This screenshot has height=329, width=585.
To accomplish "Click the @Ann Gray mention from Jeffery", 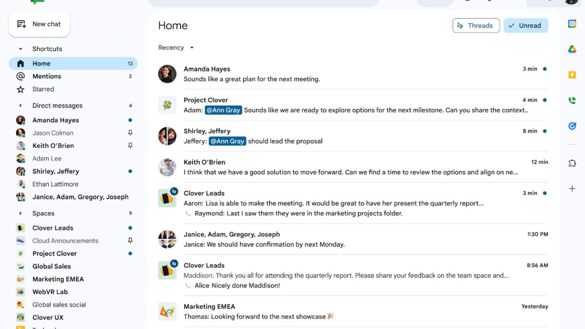I will point(227,141).
